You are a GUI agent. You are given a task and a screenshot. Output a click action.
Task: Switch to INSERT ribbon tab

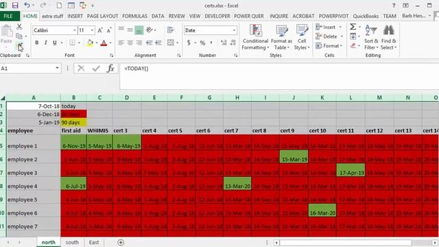click(x=75, y=16)
